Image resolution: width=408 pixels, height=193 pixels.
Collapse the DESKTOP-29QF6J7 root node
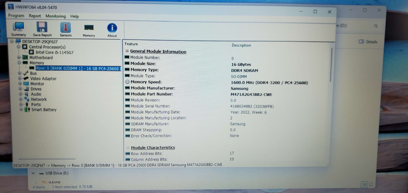pyautogui.click(x=12, y=41)
